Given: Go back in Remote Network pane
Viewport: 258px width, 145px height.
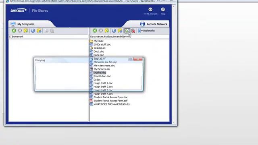Looking at the screenshot, I should coord(95,31).
